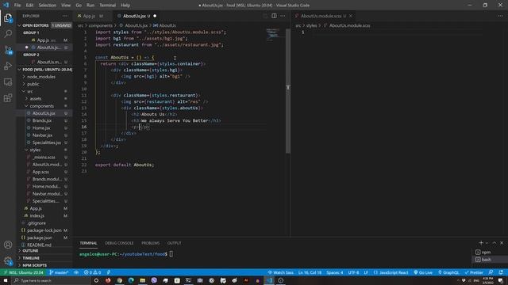This screenshot has height=285, width=508.
Task: Open the Remote Explorer view
Action: [8, 82]
